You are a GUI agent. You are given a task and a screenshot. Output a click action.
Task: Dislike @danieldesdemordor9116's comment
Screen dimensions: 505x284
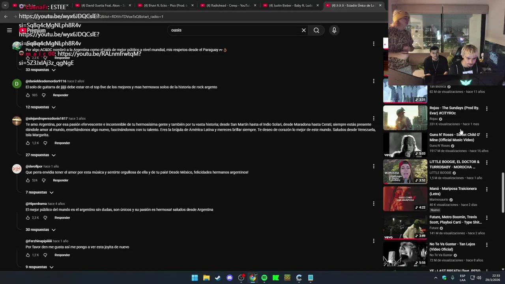[x=44, y=95]
